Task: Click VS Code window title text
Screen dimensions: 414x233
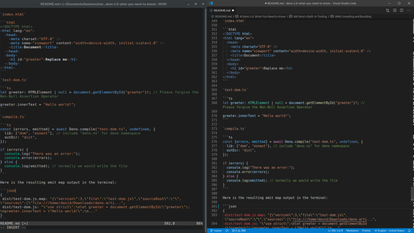Action: 311,3
